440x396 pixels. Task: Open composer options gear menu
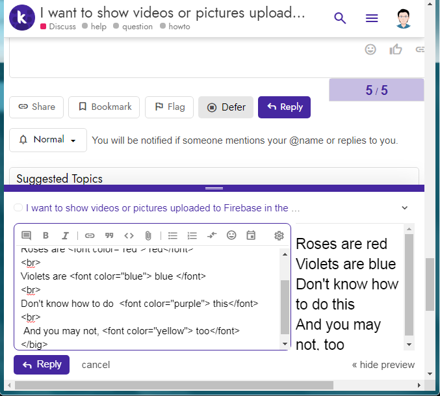[279, 235]
